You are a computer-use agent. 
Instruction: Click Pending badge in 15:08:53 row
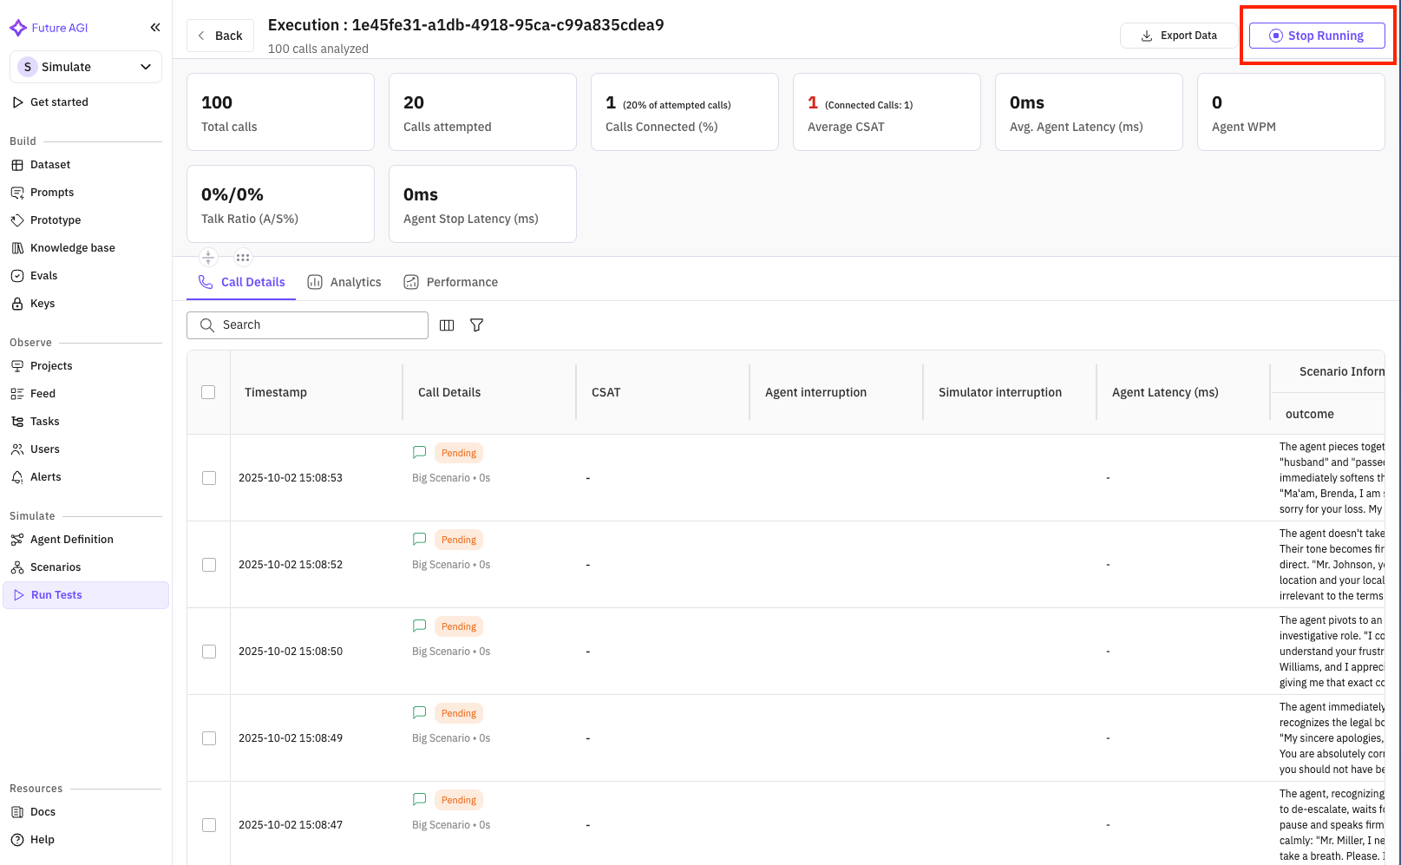459,453
